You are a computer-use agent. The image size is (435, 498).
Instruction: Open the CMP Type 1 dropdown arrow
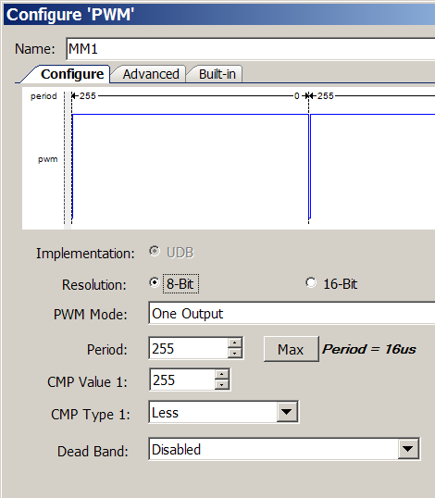click(x=287, y=412)
